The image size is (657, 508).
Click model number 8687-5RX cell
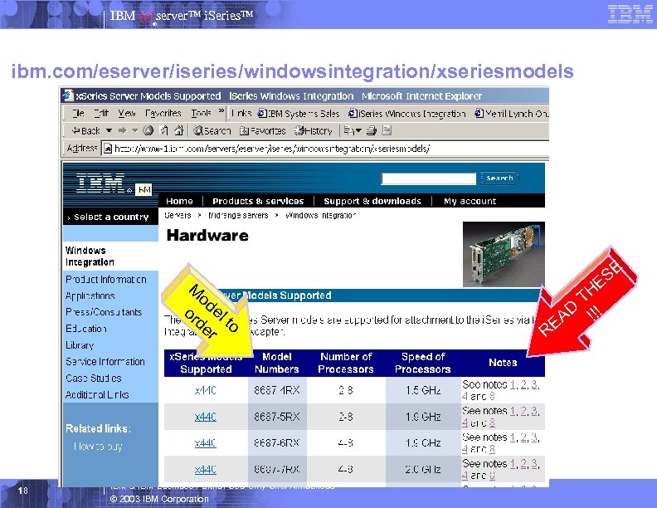[277, 417]
